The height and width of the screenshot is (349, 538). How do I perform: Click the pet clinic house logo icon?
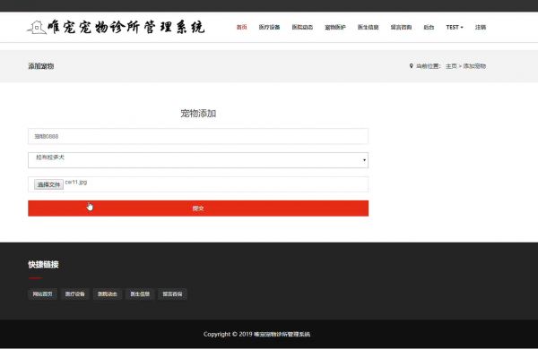(37, 28)
